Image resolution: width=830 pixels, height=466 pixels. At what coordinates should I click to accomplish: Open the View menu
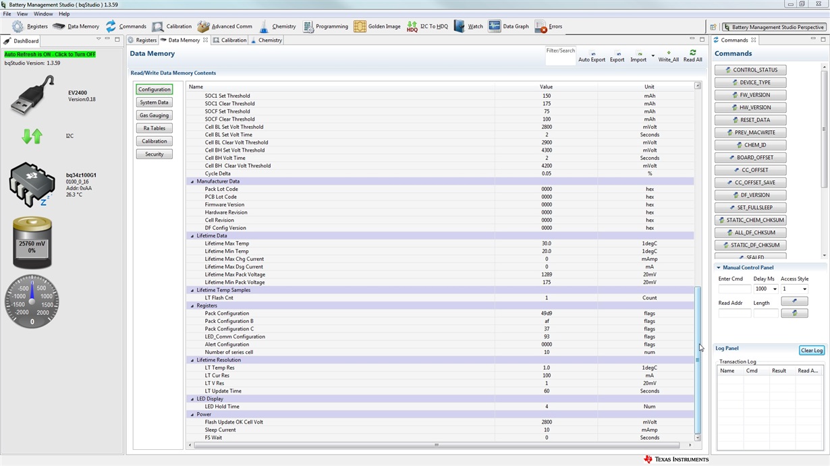(22, 13)
